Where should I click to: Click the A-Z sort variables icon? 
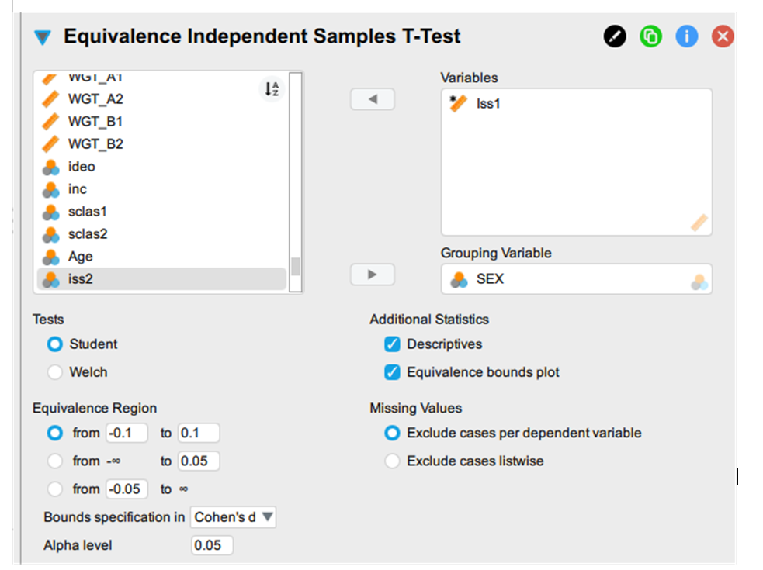272,89
